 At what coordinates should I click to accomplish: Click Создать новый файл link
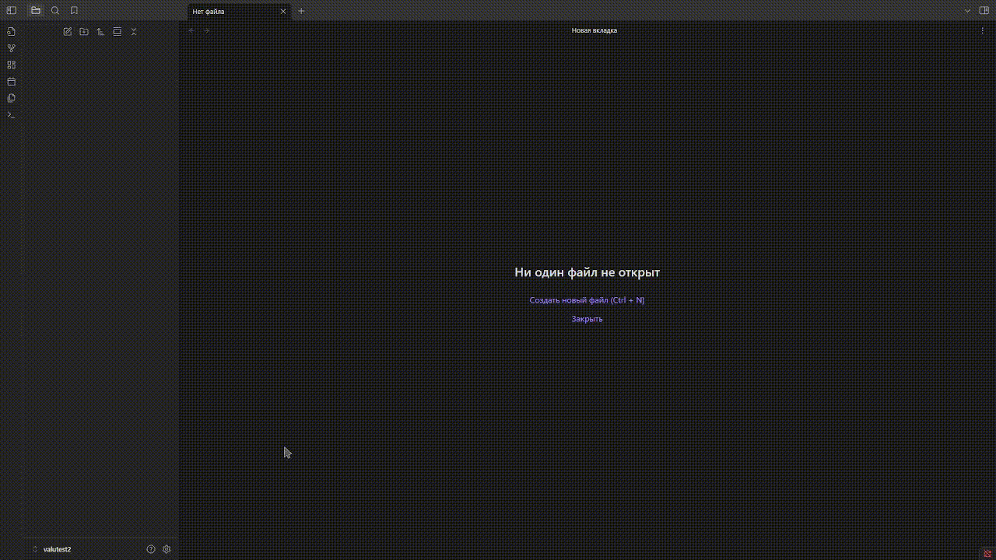(587, 299)
